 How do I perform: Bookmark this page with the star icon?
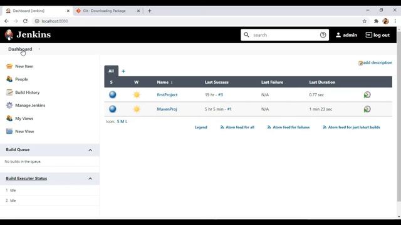[365, 21]
